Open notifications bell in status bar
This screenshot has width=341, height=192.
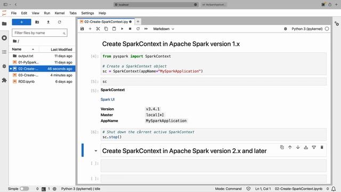pos(334,189)
